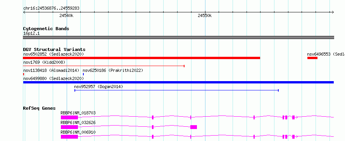
Task: Click the nsv6502852 (Sedlazeck2020) label
Action: [x=53, y=54]
